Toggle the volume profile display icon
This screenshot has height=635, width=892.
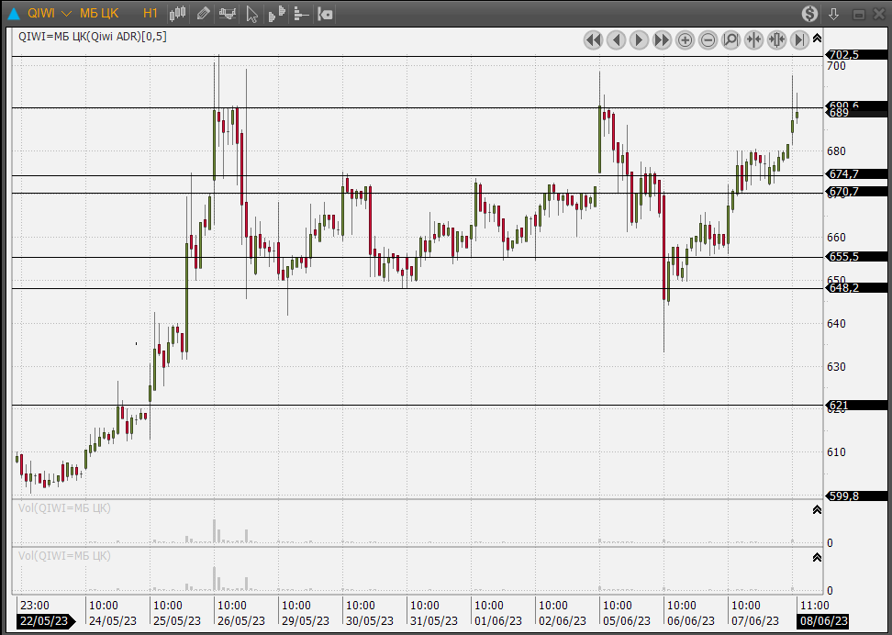point(276,14)
